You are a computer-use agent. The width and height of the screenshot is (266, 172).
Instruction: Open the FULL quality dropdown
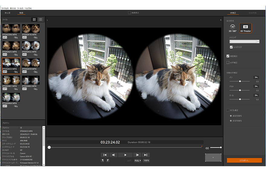pyautogui.click(x=138, y=161)
